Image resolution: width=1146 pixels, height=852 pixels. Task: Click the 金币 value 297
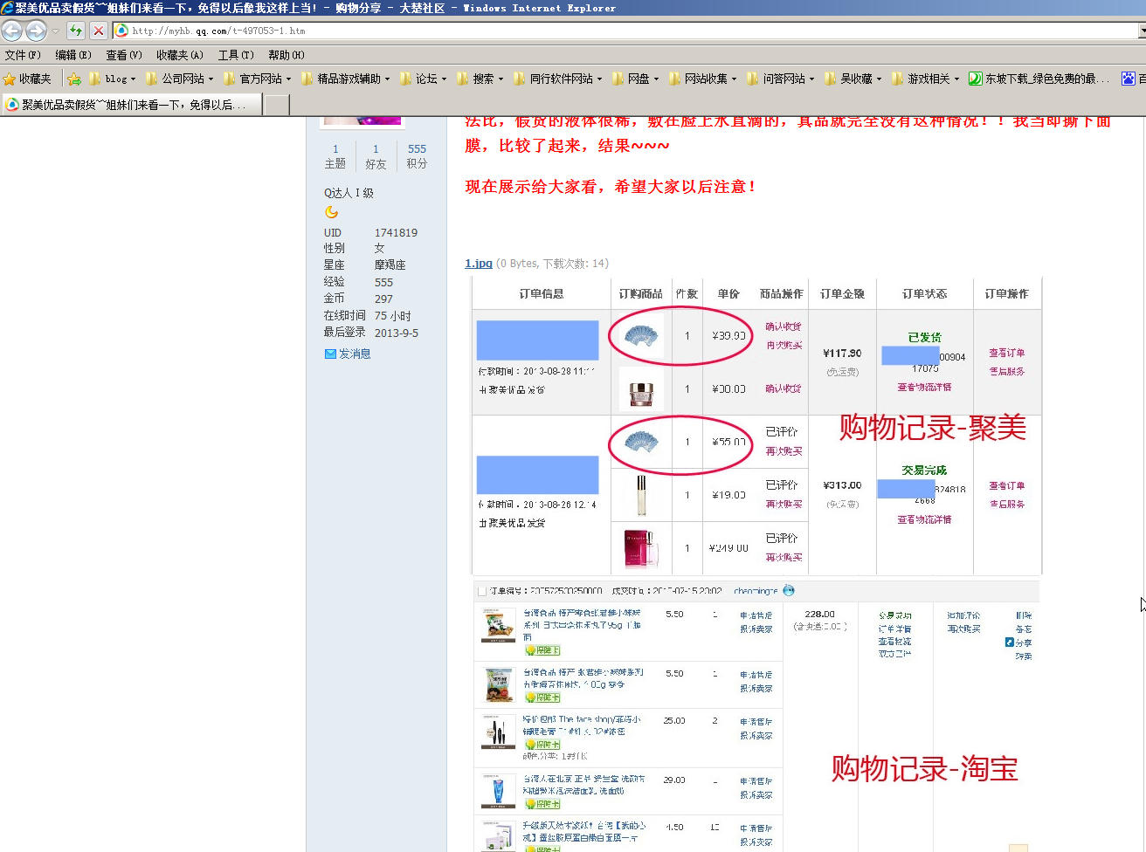click(383, 299)
